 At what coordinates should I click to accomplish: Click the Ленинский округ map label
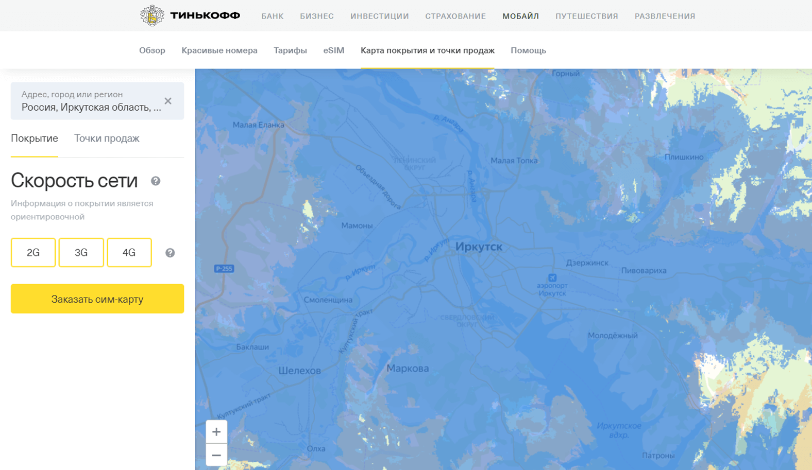coord(415,164)
